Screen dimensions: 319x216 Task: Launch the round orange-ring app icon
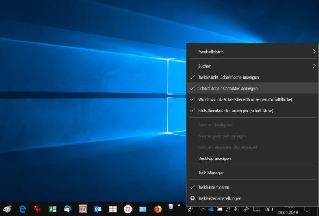(128, 209)
